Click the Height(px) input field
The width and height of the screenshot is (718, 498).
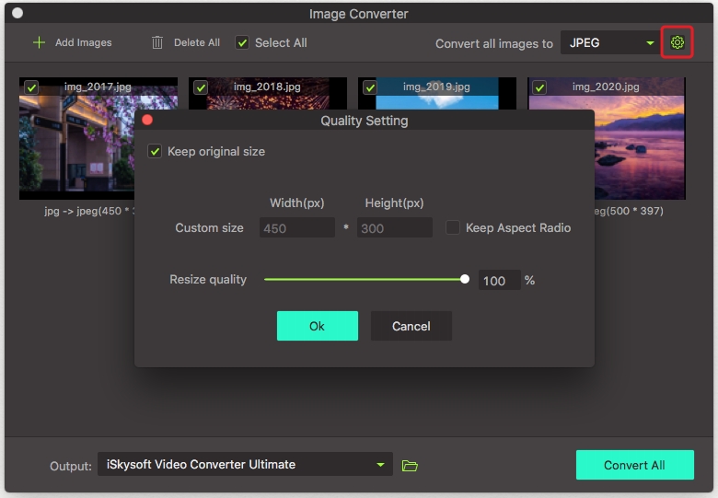coord(394,228)
